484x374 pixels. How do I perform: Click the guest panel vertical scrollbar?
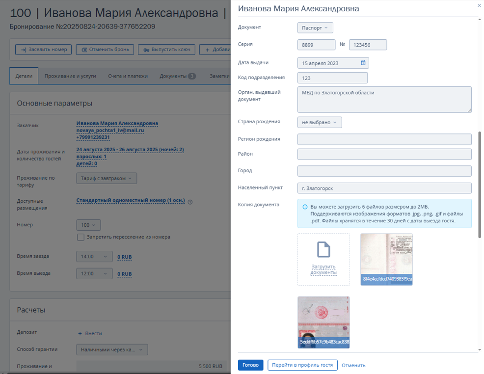click(480, 185)
